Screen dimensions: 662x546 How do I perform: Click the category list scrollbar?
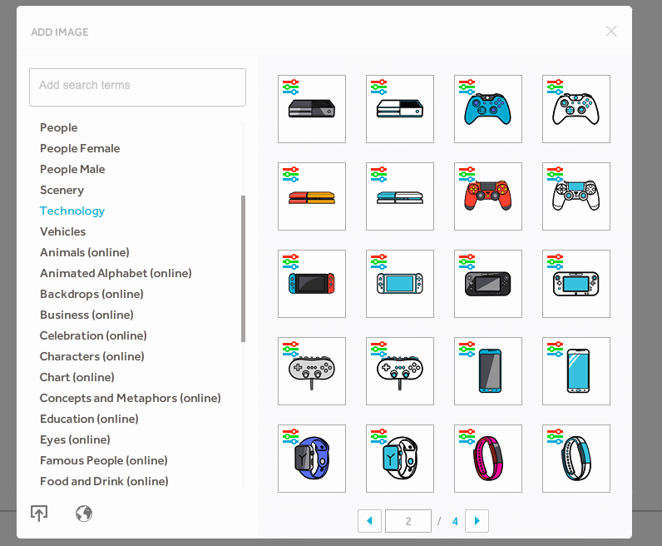point(243,268)
